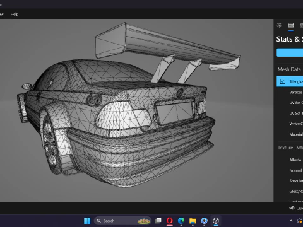This screenshot has height=227, width=303.
Task: Open the Help menu
Action: click(x=15, y=14)
